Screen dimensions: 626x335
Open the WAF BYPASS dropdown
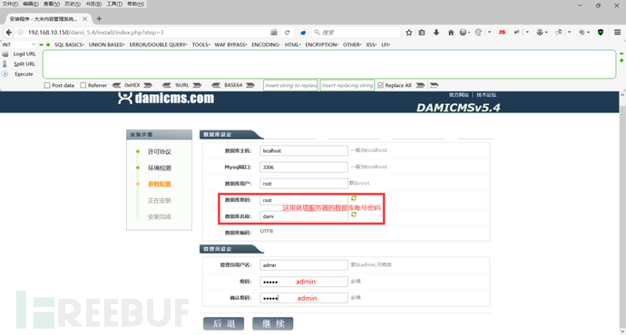pos(230,44)
